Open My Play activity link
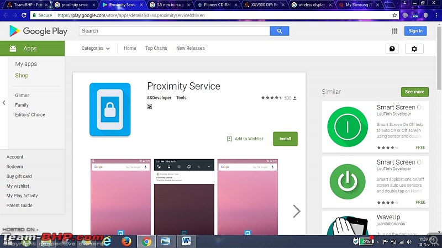Screen dimensions: 442x248 tap(22, 196)
